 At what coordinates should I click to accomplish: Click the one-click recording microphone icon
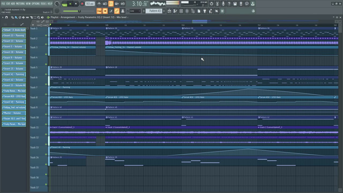pos(223,4)
